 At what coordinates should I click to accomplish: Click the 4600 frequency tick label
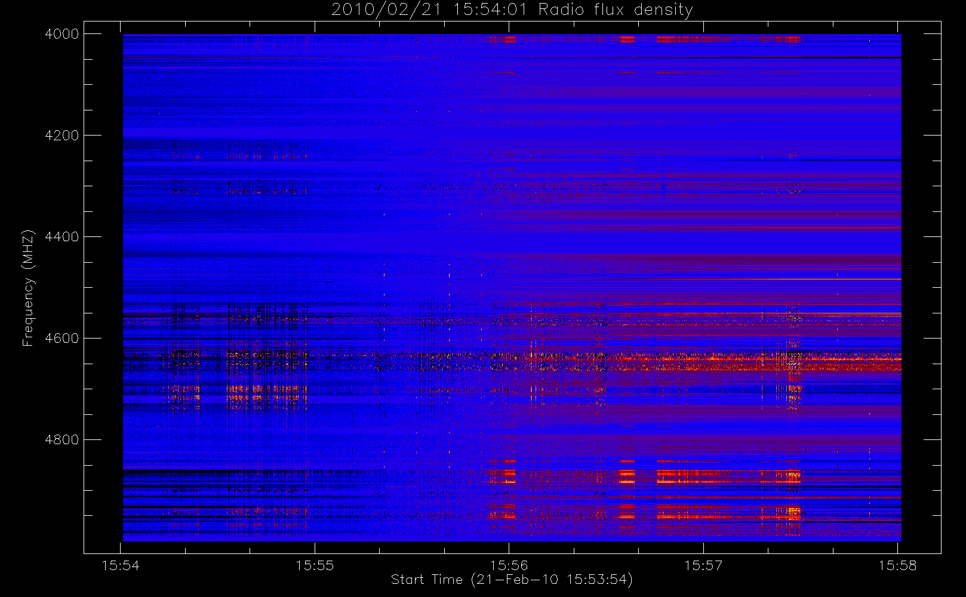pyautogui.click(x=62, y=338)
